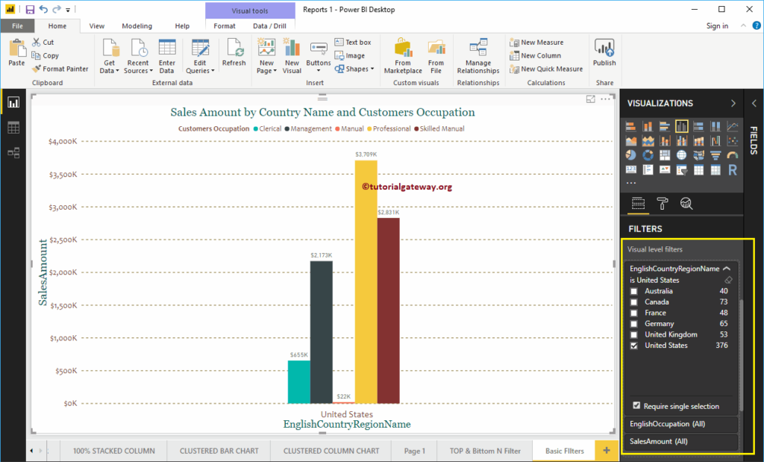Switch to the Data / Drill tab
This screenshot has width=764, height=462.
pos(269,26)
